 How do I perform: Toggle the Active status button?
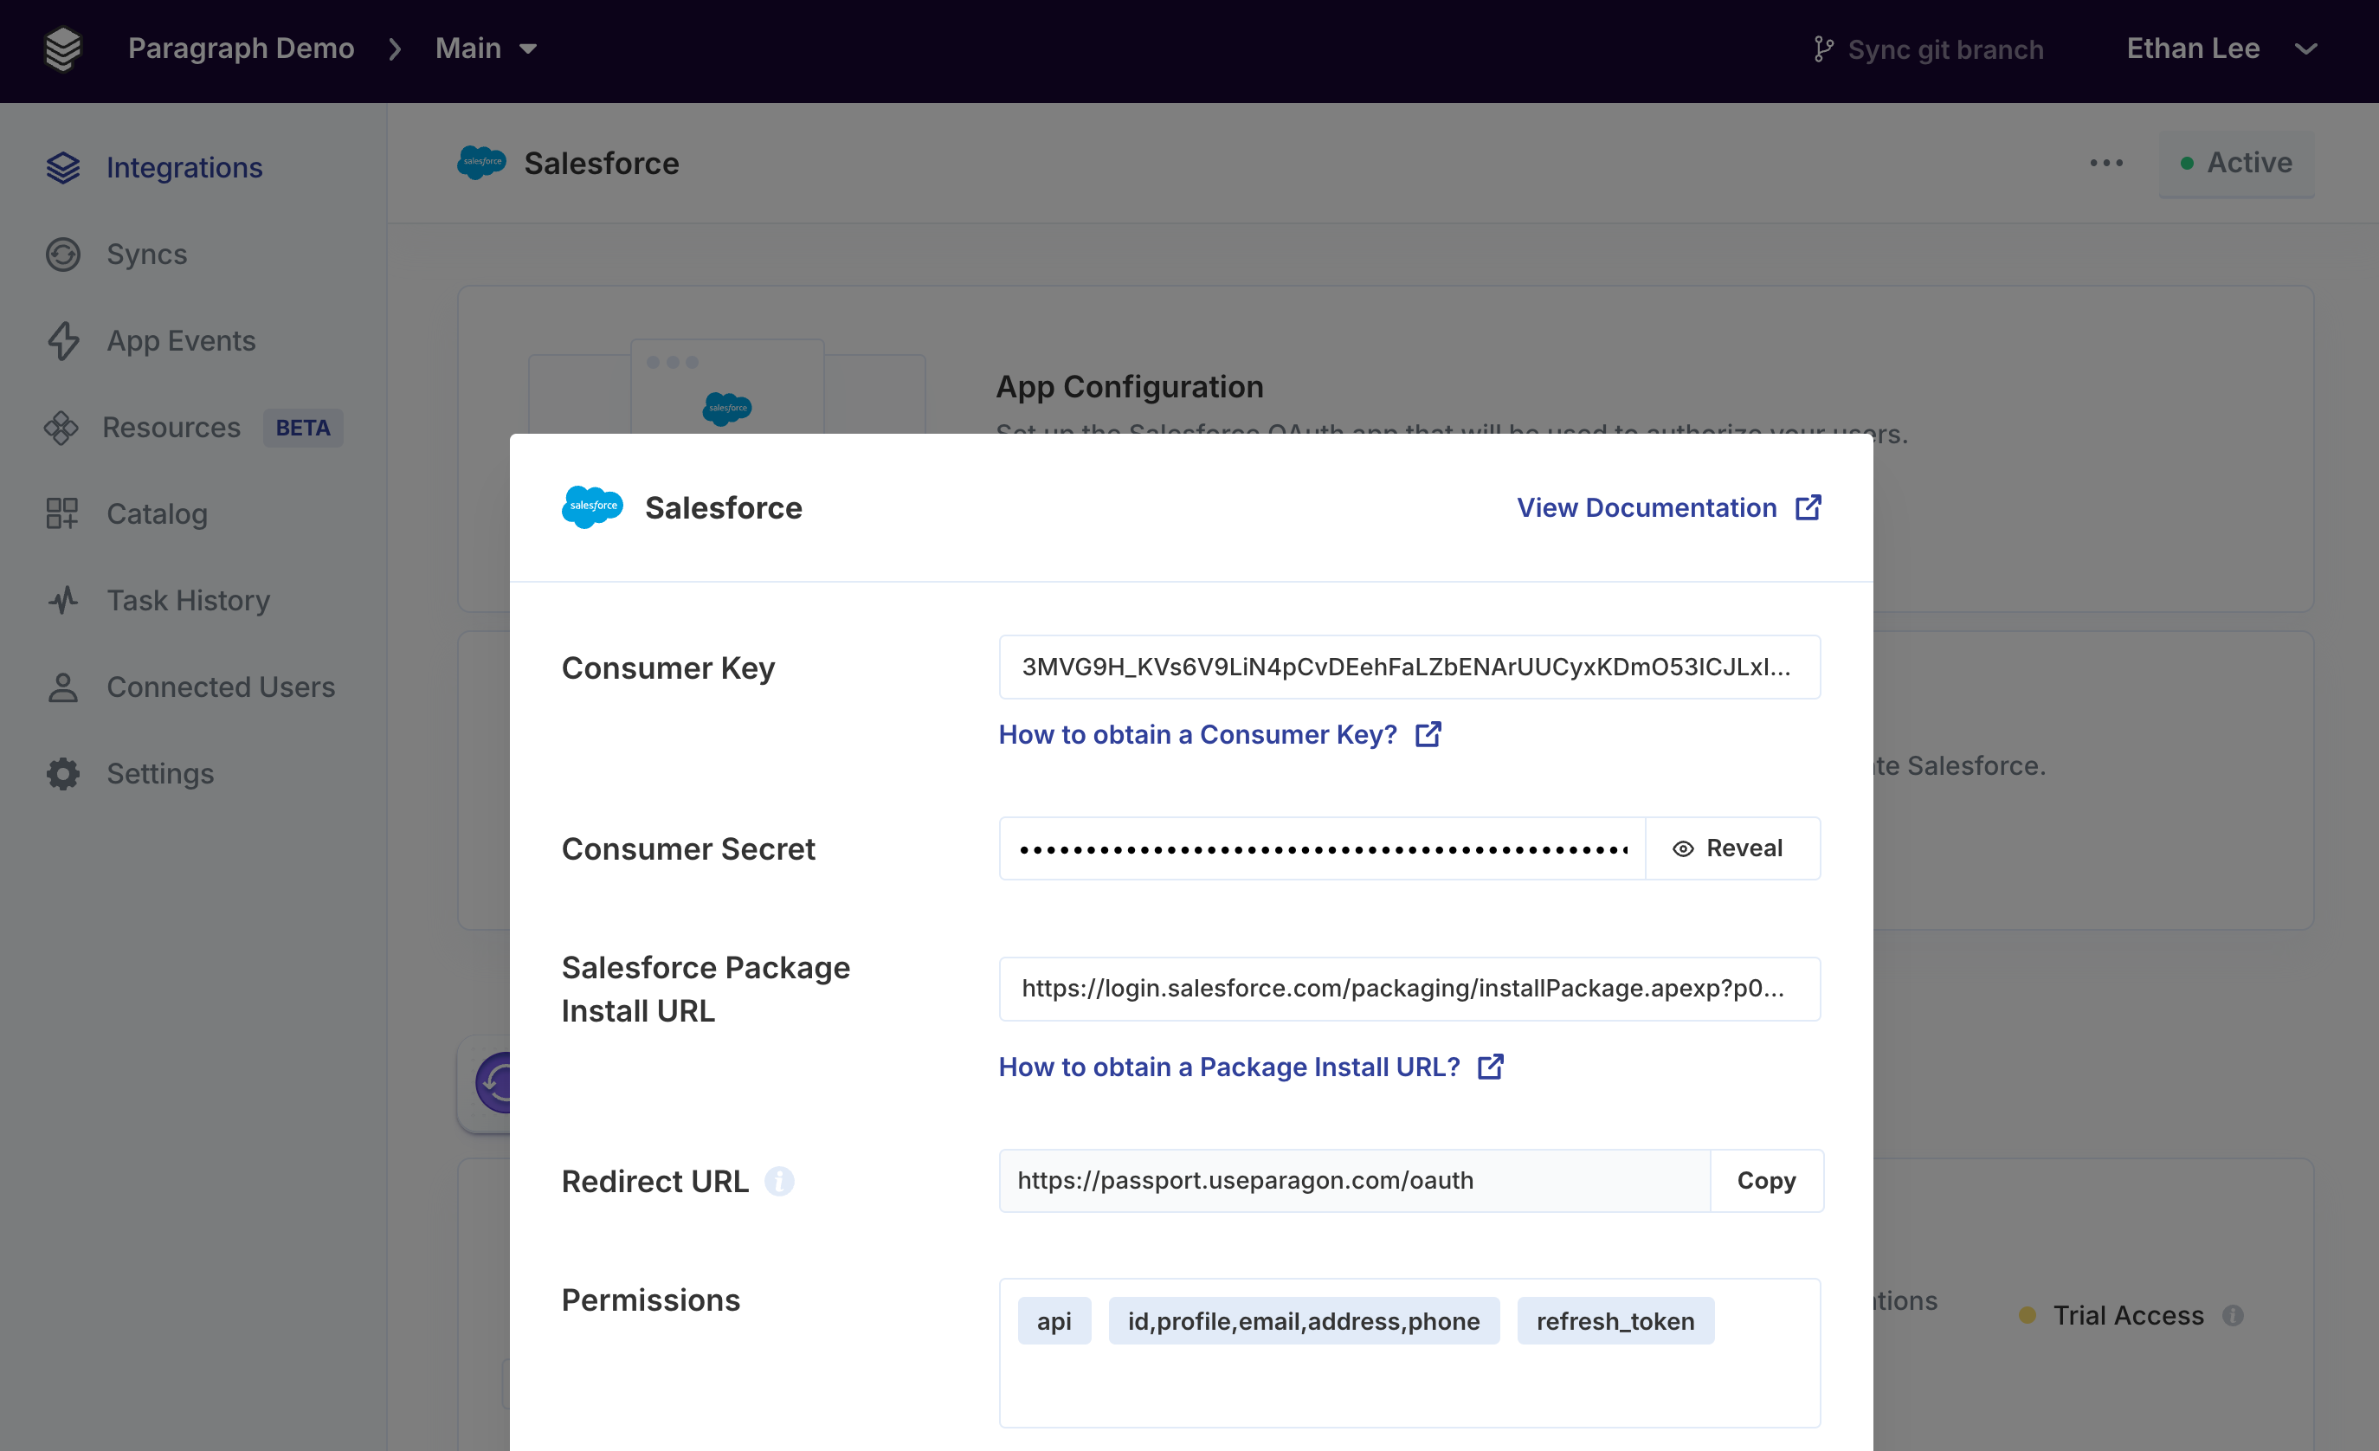tap(2236, 163)
